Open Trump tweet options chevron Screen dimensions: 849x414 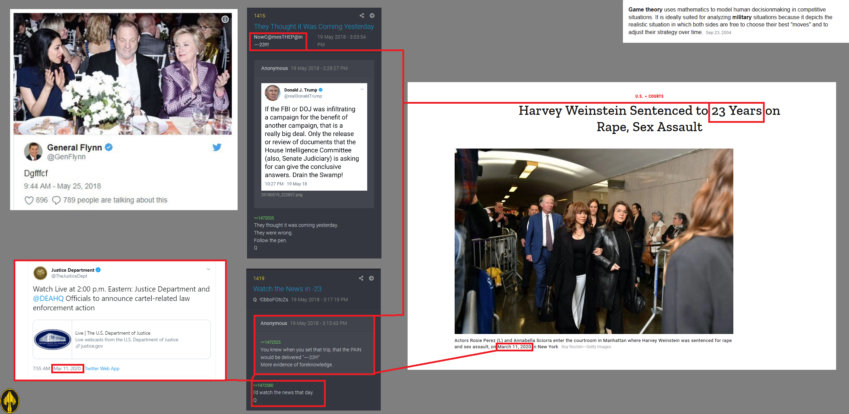pos(362,89)
